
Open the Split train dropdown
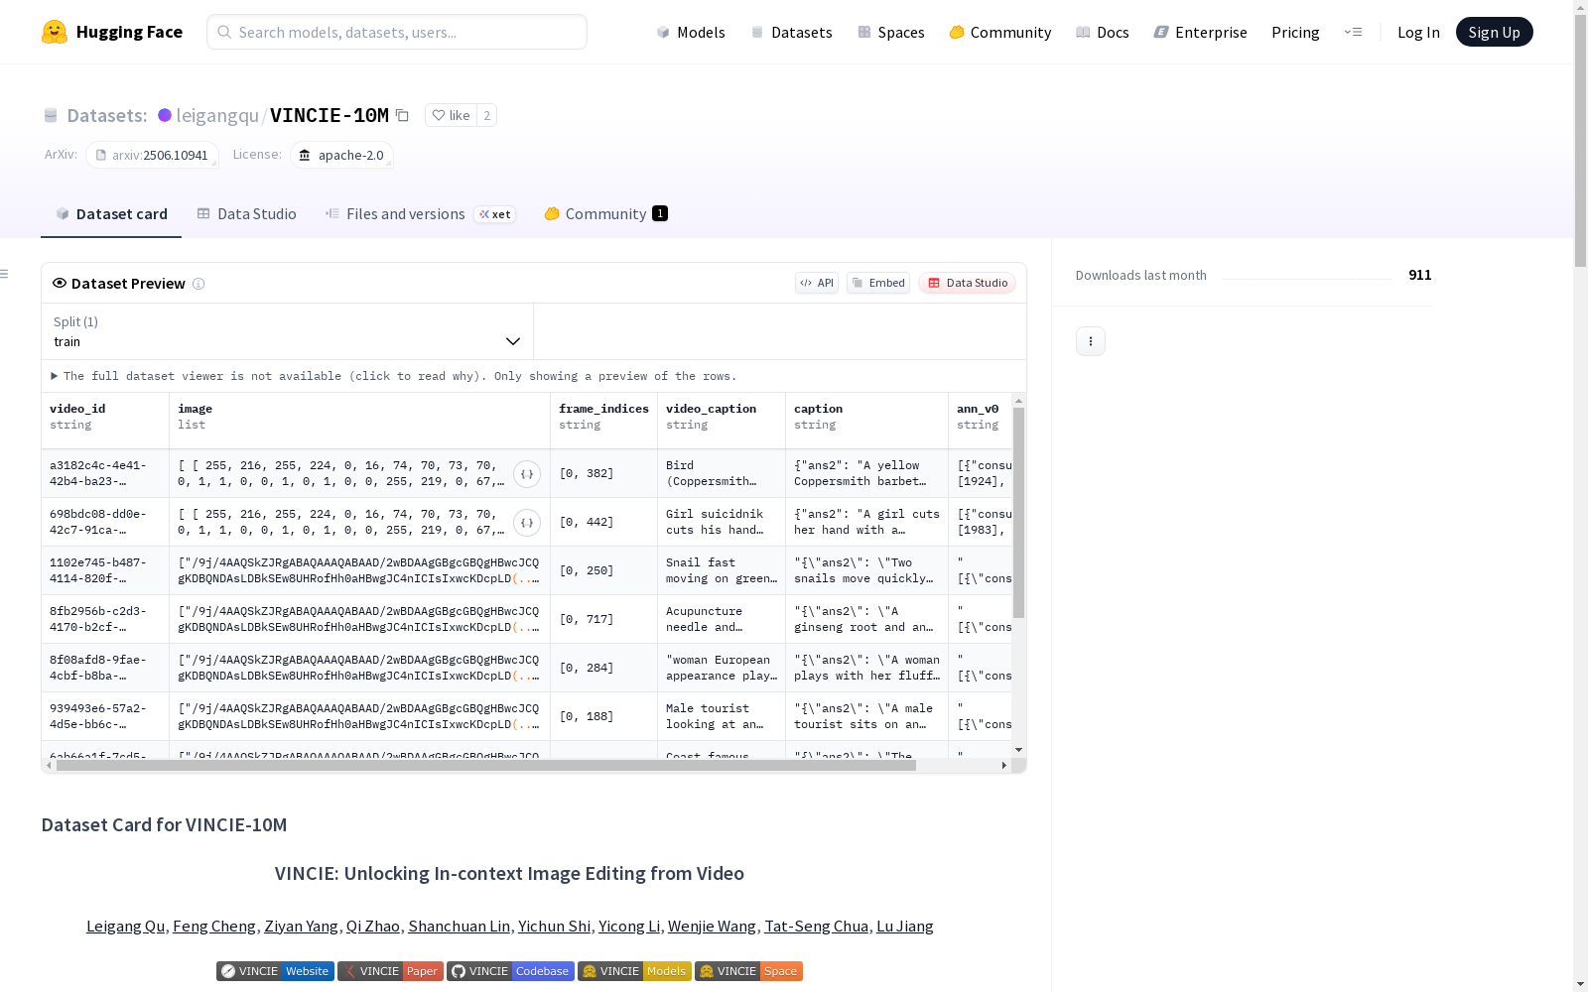pyautogui.click(x=287, y=331)
